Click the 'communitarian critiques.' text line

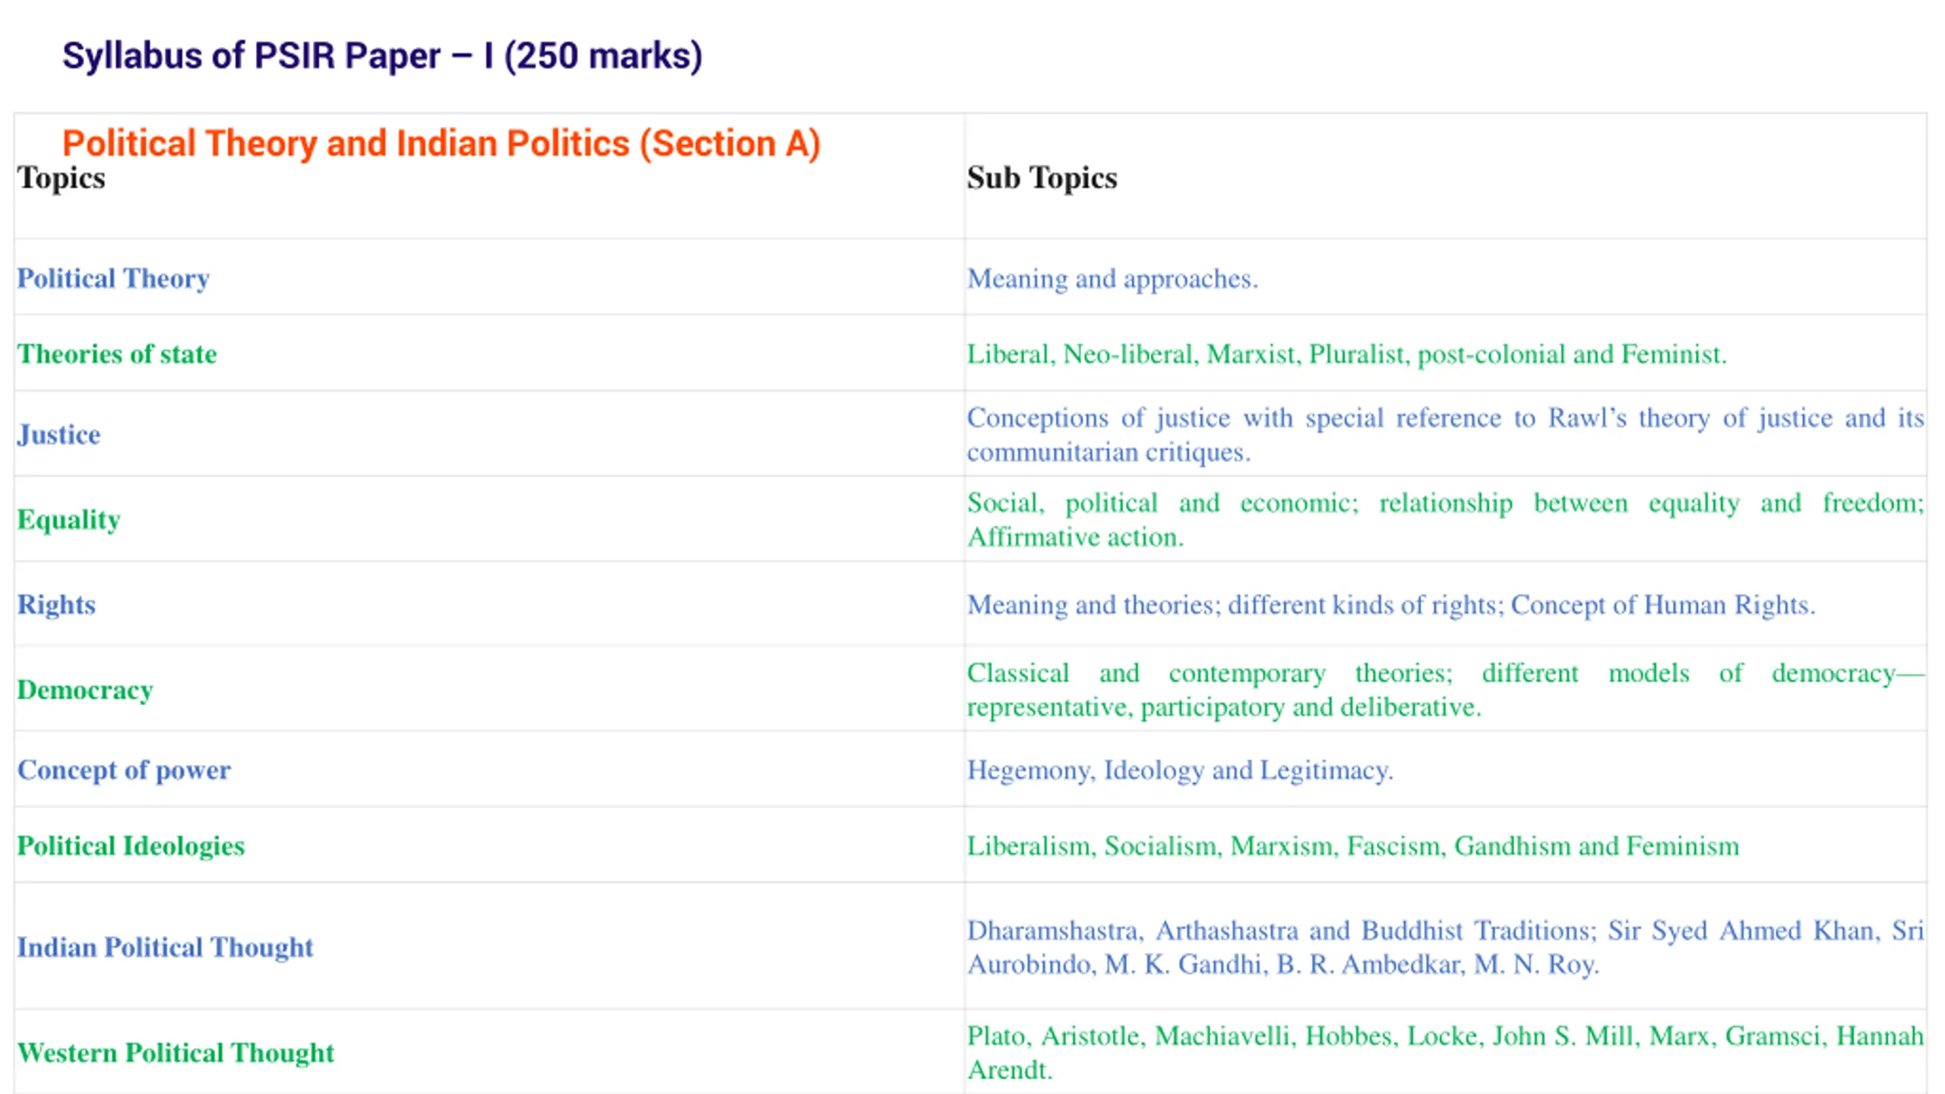click(1108, 452)
